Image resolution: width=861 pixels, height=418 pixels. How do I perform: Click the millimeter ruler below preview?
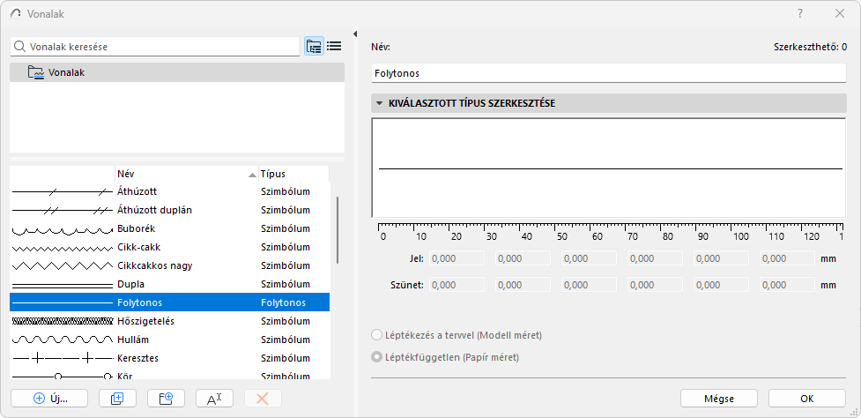pos(611,232)
